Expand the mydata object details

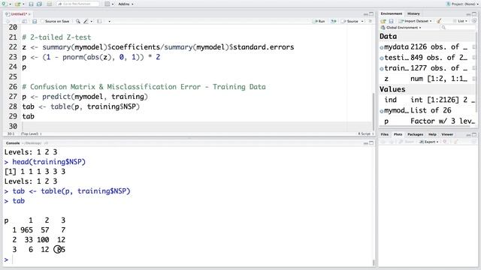[382, 47]
